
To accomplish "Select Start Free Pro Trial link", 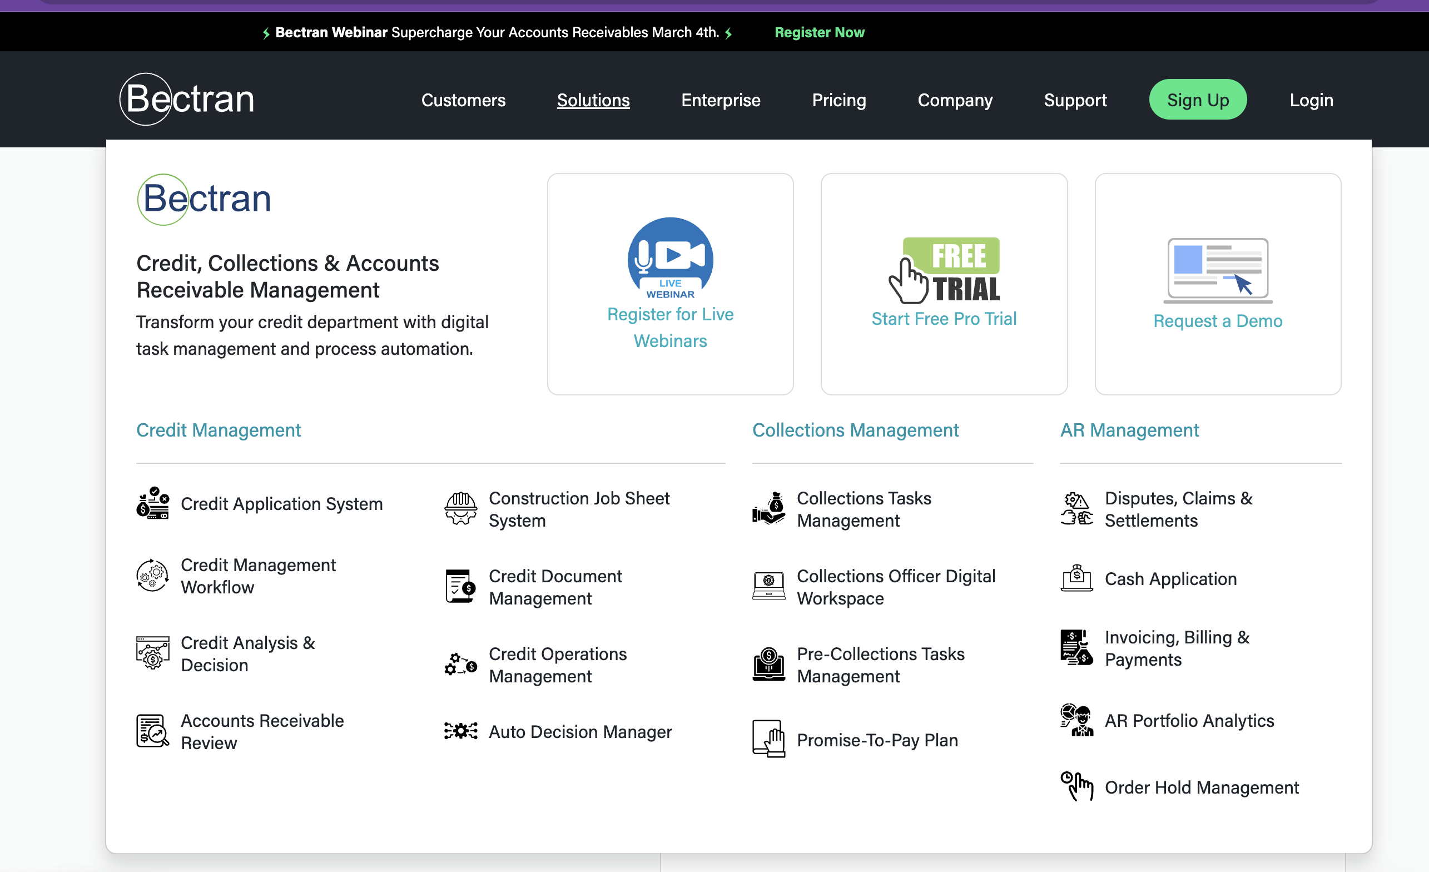I will click(x=944, y=319).
